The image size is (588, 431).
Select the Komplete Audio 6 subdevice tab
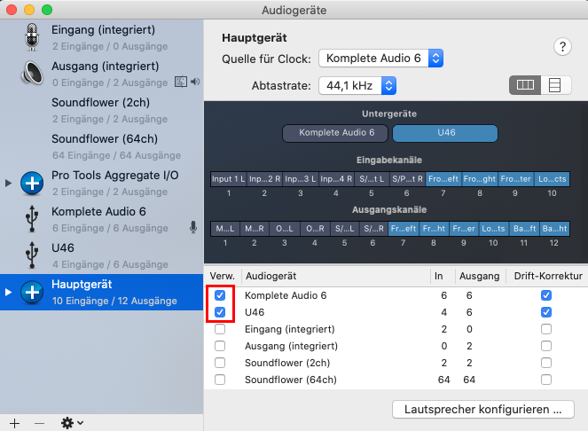pyautogui.click(x=335, y=133)
